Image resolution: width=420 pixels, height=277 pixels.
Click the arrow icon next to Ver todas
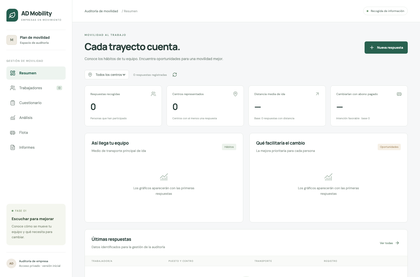pyautogui.click(x=397, y=243)
